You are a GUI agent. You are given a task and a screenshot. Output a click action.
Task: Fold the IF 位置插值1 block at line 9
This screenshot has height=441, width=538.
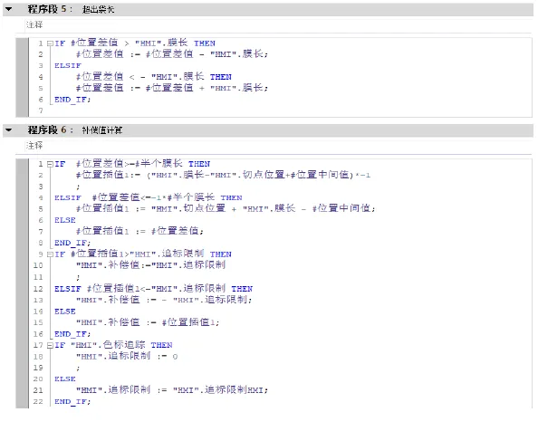50,254
